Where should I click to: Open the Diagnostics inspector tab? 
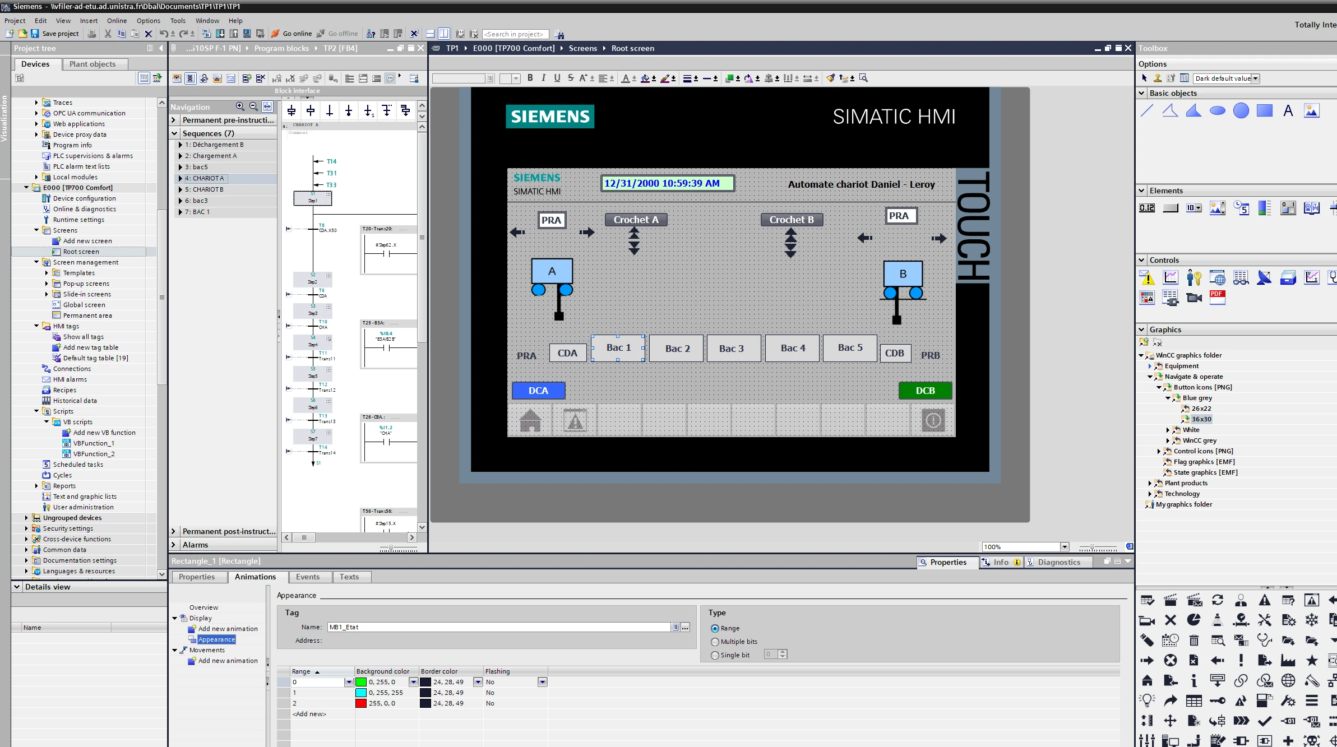tap(1058, 562)
